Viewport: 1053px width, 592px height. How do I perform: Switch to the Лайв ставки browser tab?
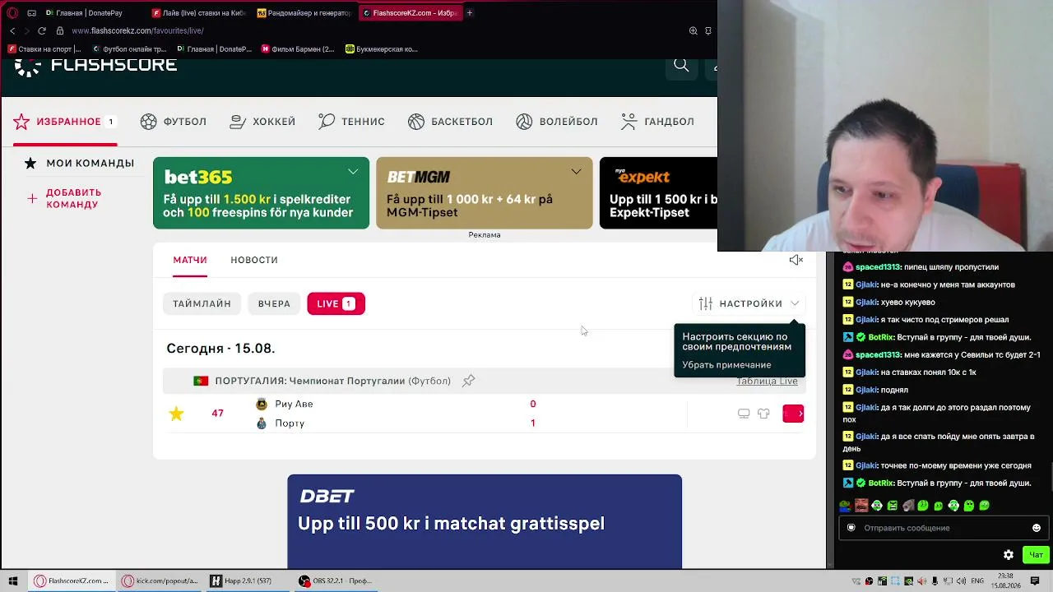[x=198, y=13]
